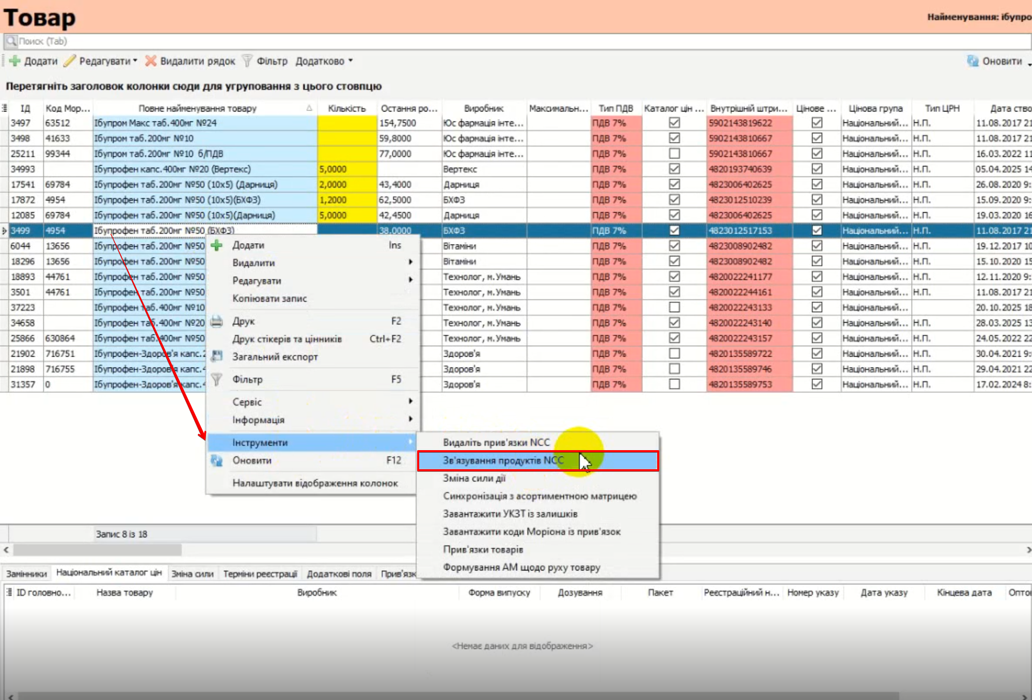Click the refresh icon beside Оновити F12
Screen dimensions: 1032x700
217,460
